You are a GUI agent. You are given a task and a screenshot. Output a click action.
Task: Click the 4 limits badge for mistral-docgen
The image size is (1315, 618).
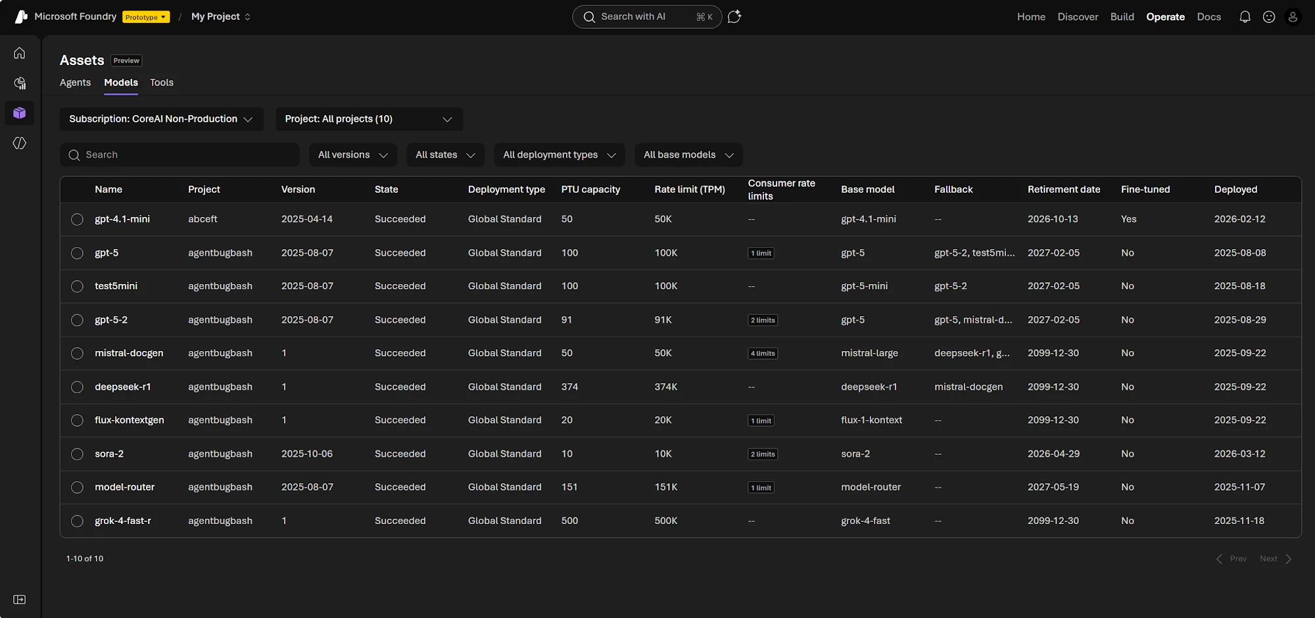(x=763, y=354)
